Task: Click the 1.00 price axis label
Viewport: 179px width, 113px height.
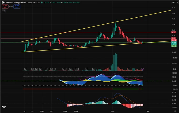Action: (174, 24)
